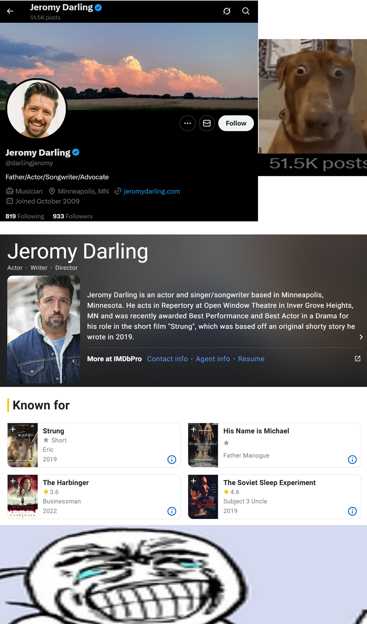367x624 pixels.
Task: Expand the bio with the right chevron
Action: 361,337
